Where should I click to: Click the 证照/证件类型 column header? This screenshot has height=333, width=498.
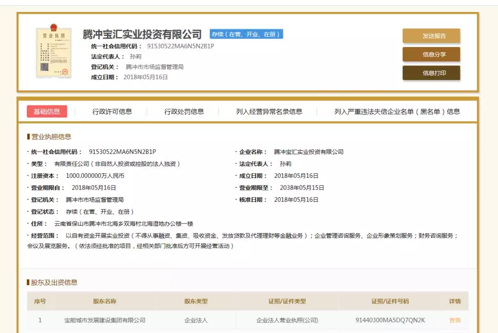point(287,301)
